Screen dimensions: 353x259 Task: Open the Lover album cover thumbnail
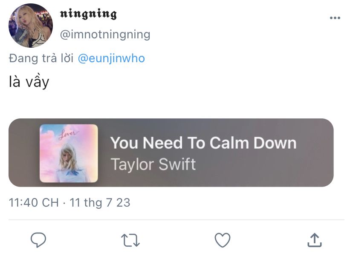coord(69,153)
